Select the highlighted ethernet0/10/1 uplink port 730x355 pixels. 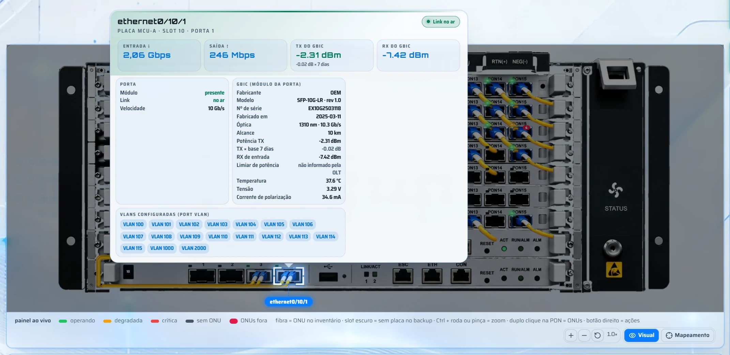(288, 276)
